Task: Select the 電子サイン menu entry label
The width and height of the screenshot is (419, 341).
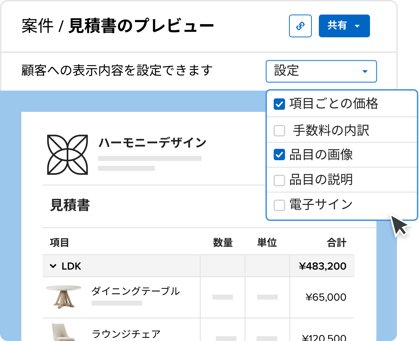Action: point(321,205)
